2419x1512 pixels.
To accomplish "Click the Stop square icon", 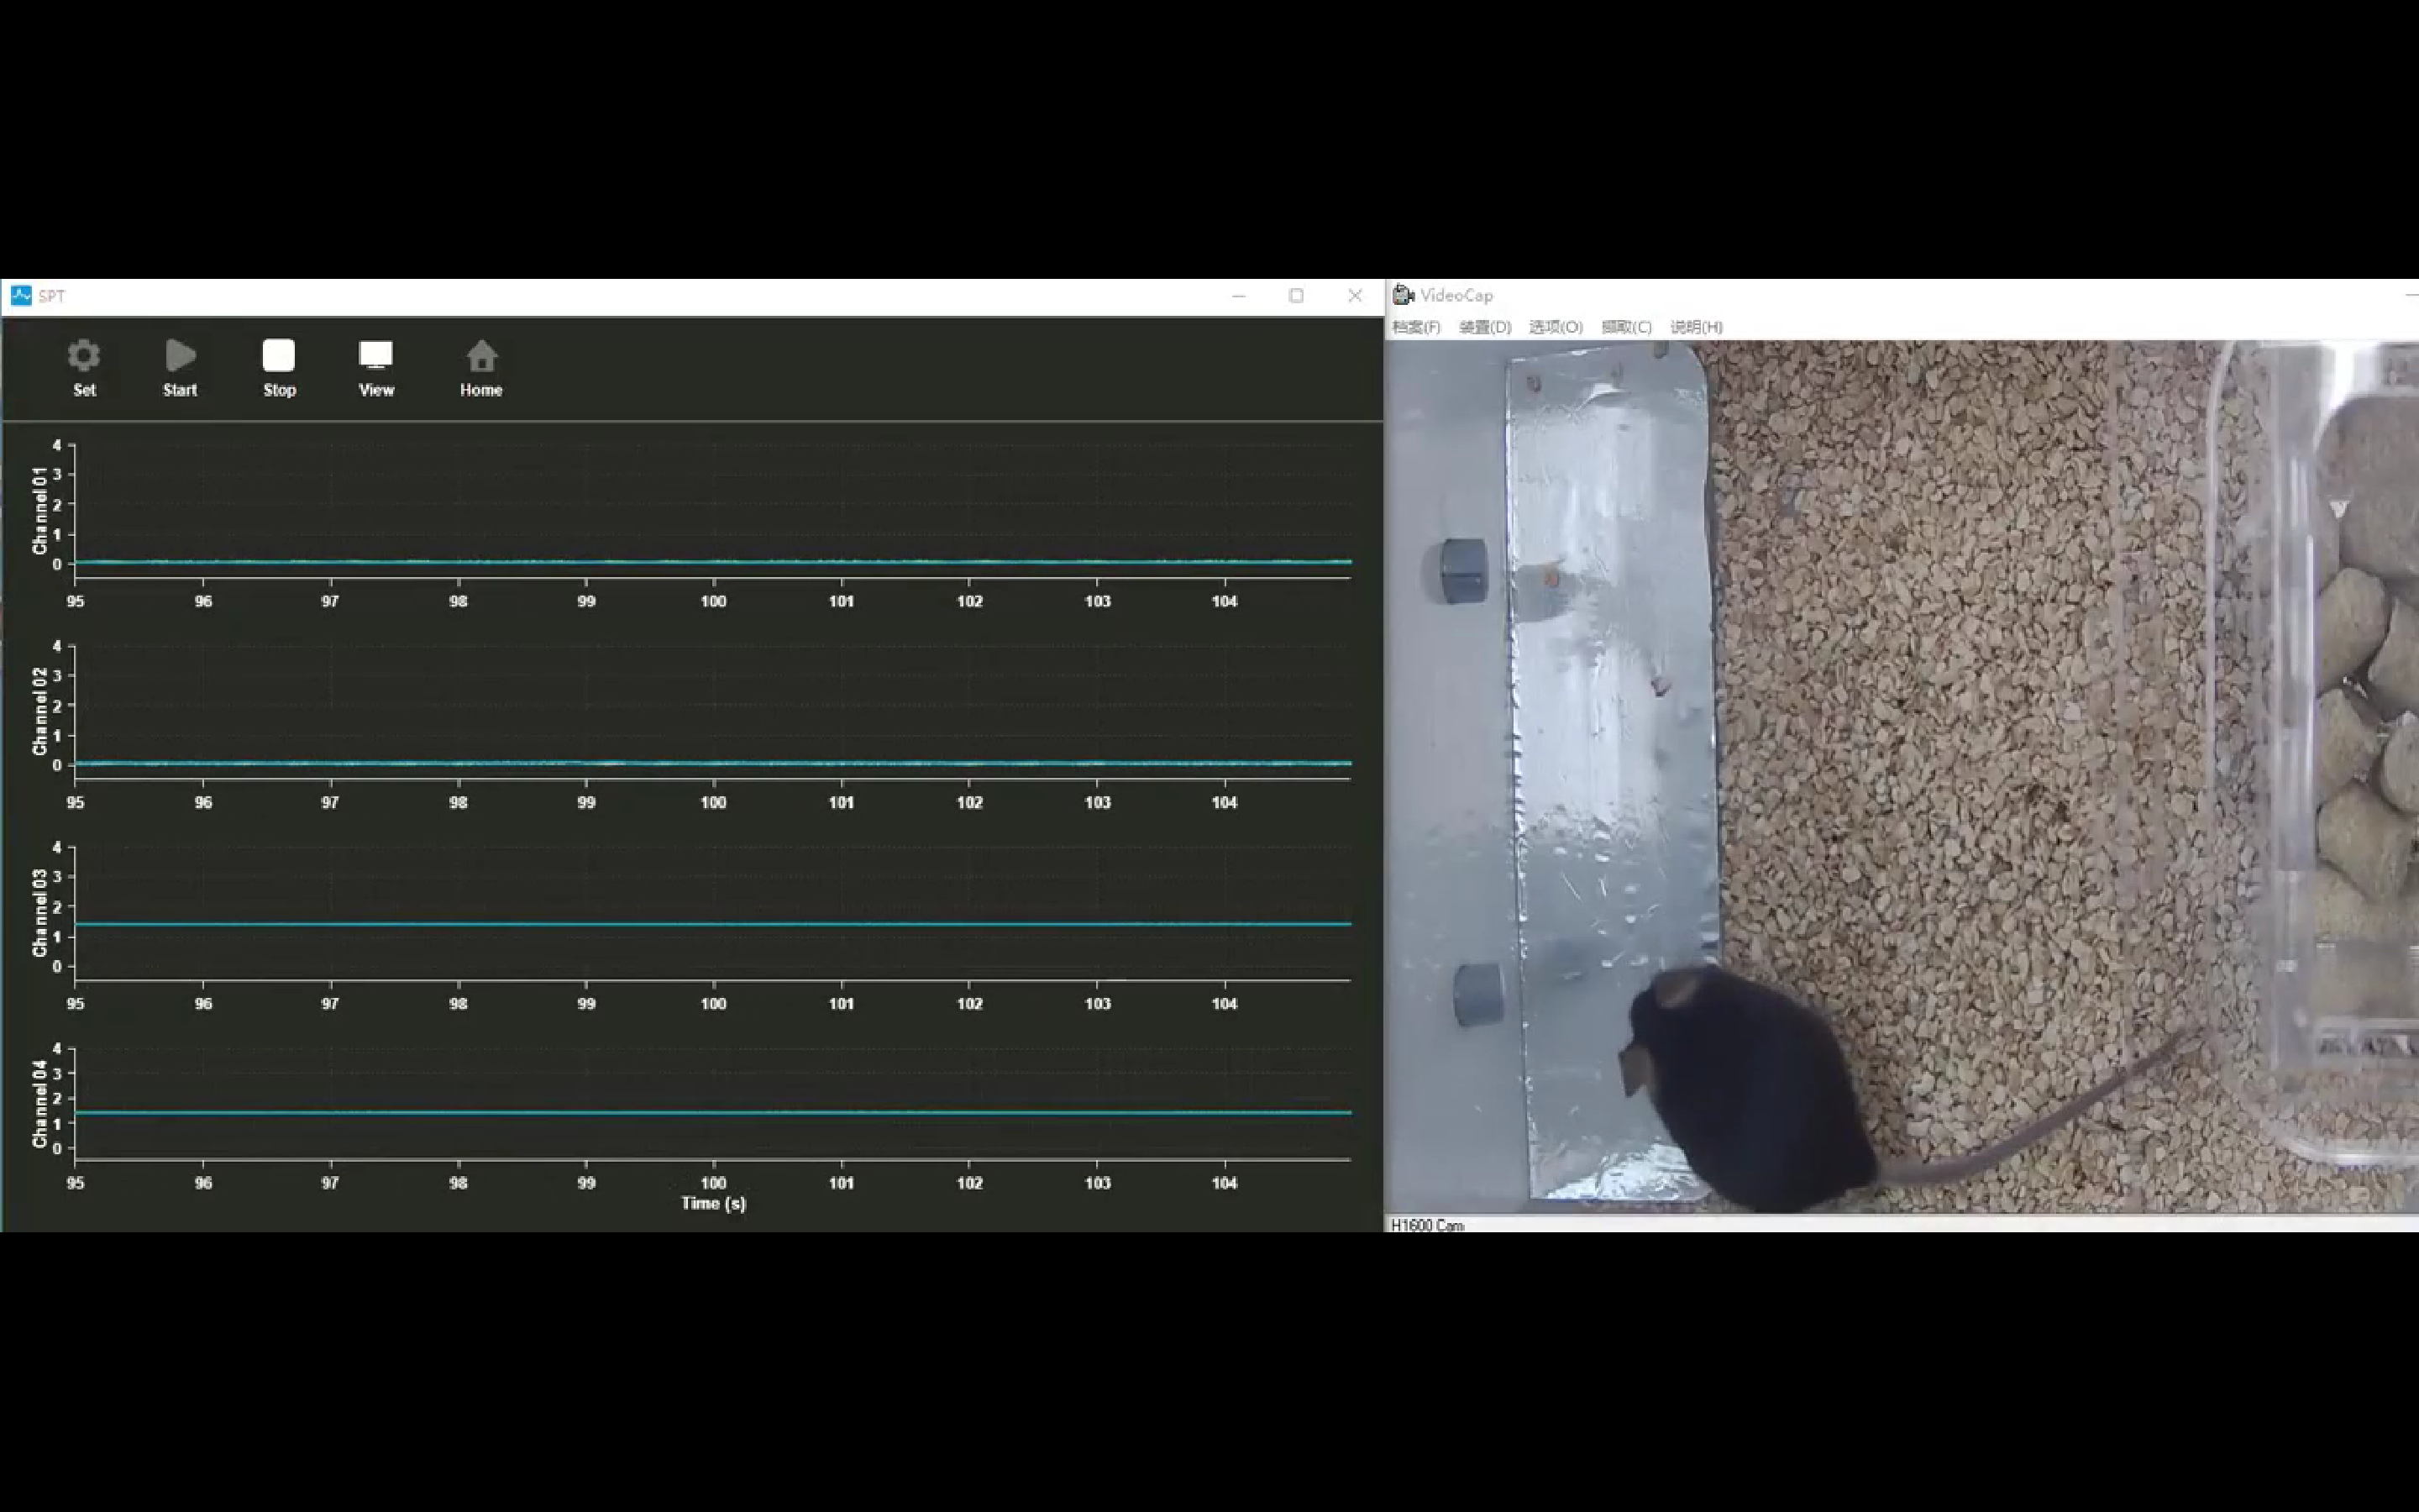I will point(279,357).
